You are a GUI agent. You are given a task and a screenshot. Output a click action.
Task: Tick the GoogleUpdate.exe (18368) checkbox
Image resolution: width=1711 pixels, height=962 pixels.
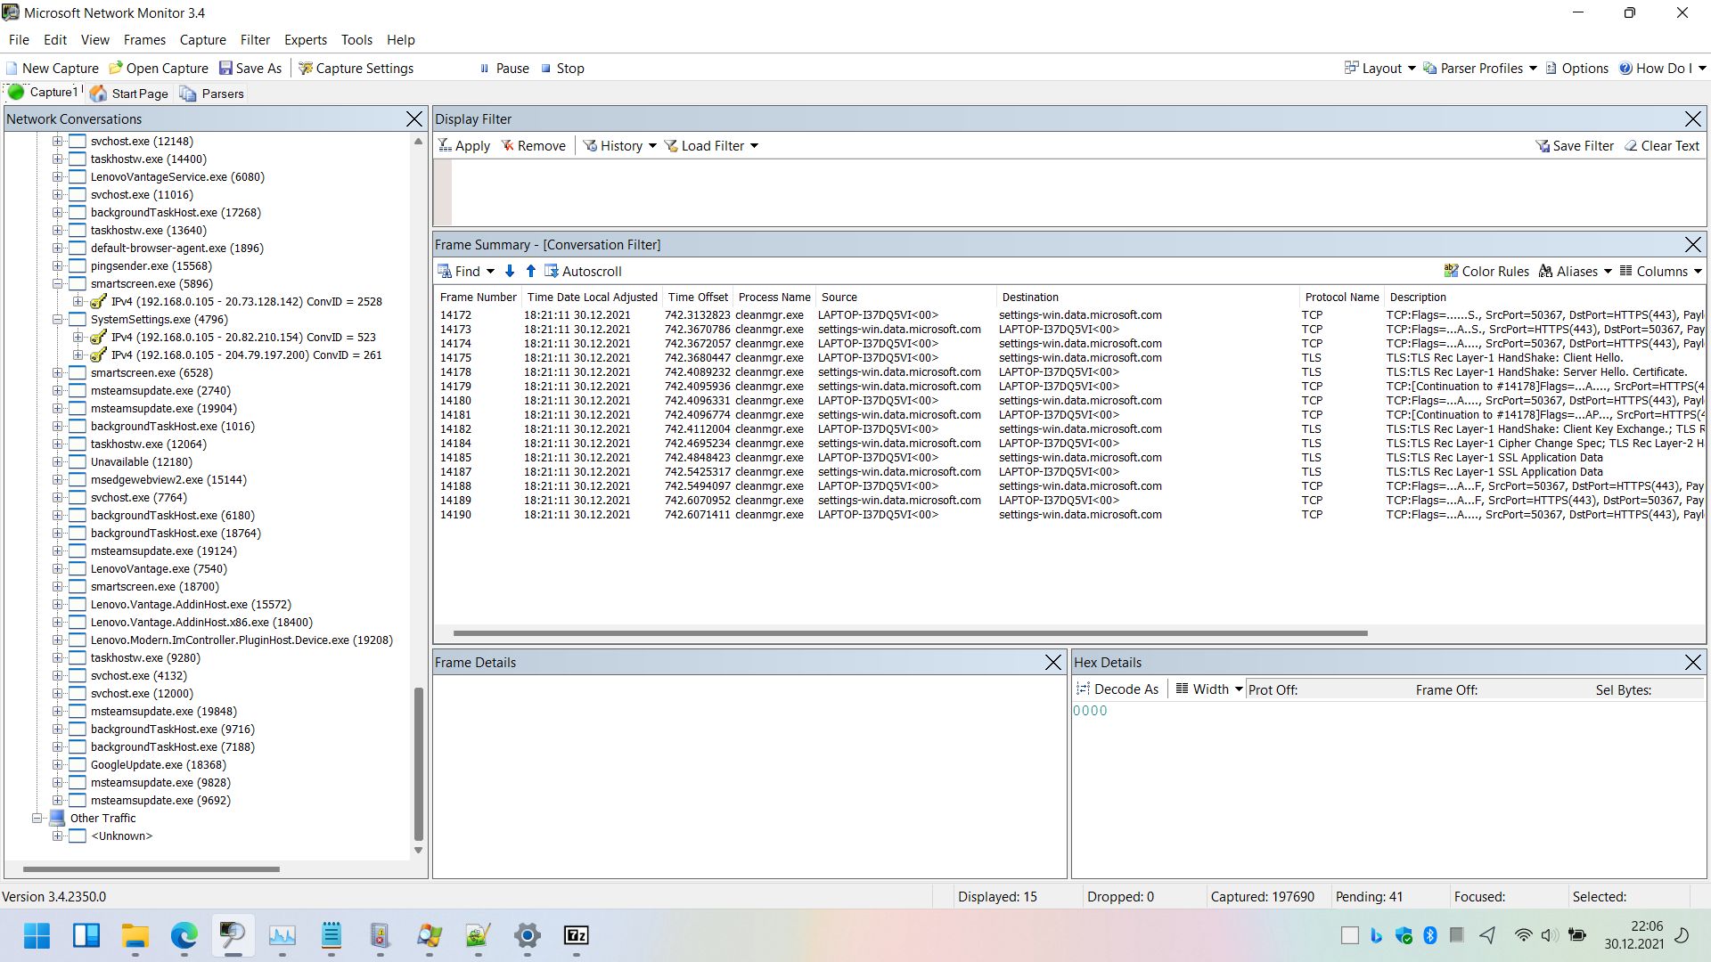78,765
